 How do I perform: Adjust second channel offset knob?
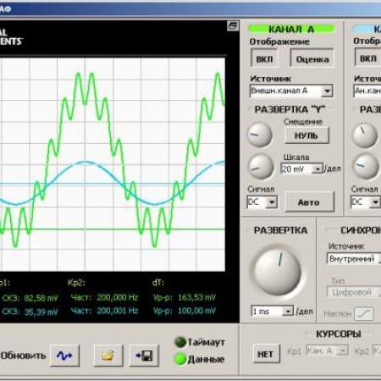[x=365, y=135]
